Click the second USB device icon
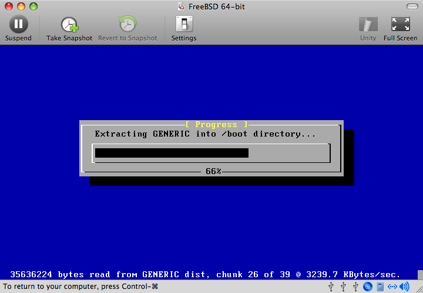Screen dimensions: 423x293 (x=344, y=287)
